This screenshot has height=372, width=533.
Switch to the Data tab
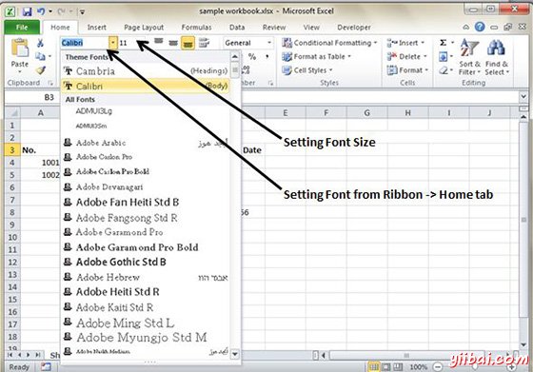pyautogui.click(x=237, y=28)
